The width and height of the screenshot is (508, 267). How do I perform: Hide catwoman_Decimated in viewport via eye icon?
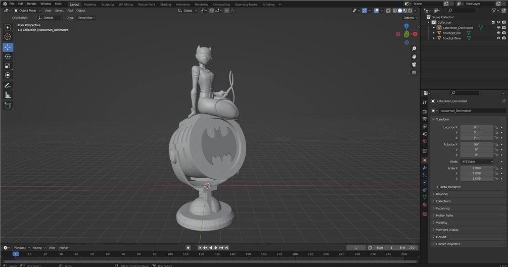click(x=498, y=28)
